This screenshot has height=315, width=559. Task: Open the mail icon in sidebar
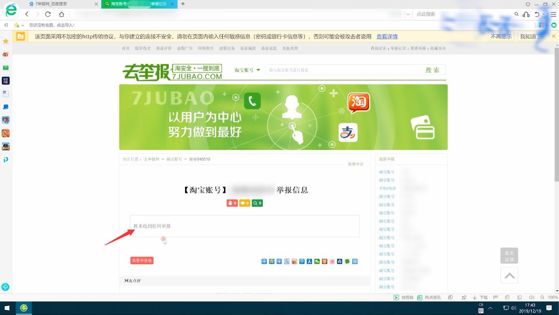coord(6,67)
